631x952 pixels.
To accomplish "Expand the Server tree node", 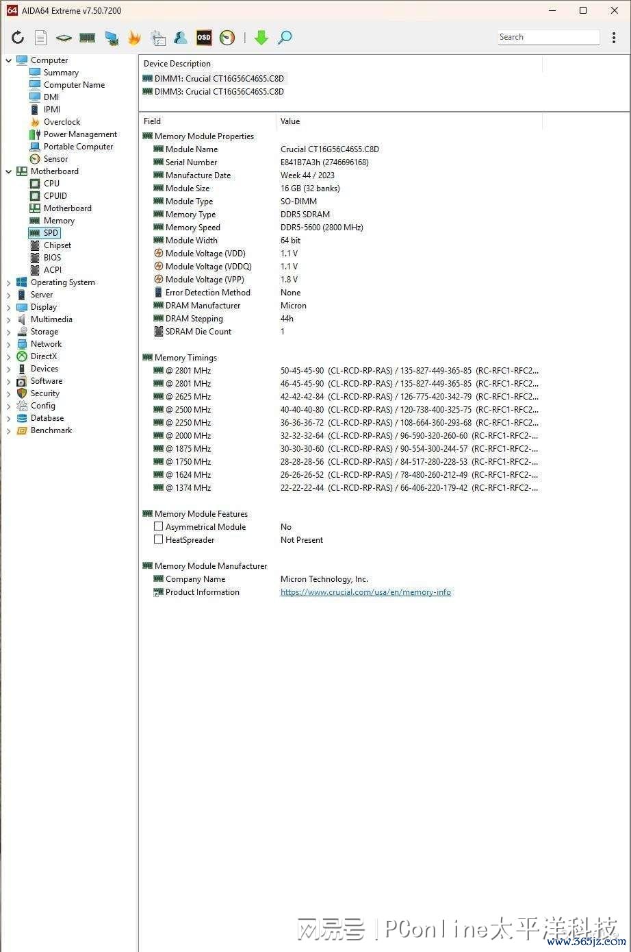I will click(9, 295).
